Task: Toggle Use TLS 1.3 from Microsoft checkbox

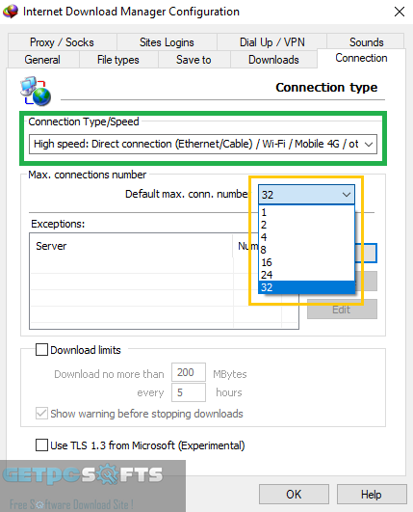Action: coord(41,445)
